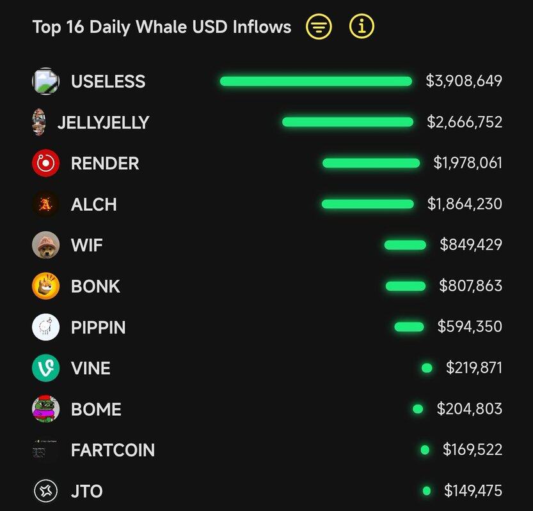Click the red RENDER token icon

tap(45, 163)
